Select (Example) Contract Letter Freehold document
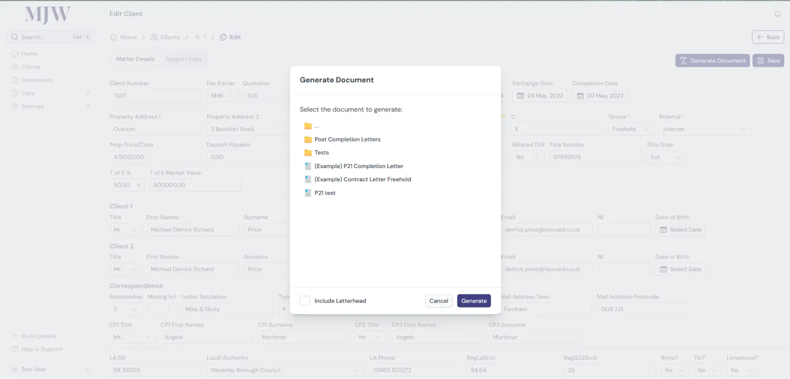The height and width of the screenshot is (379, 790). pos(362,179)
